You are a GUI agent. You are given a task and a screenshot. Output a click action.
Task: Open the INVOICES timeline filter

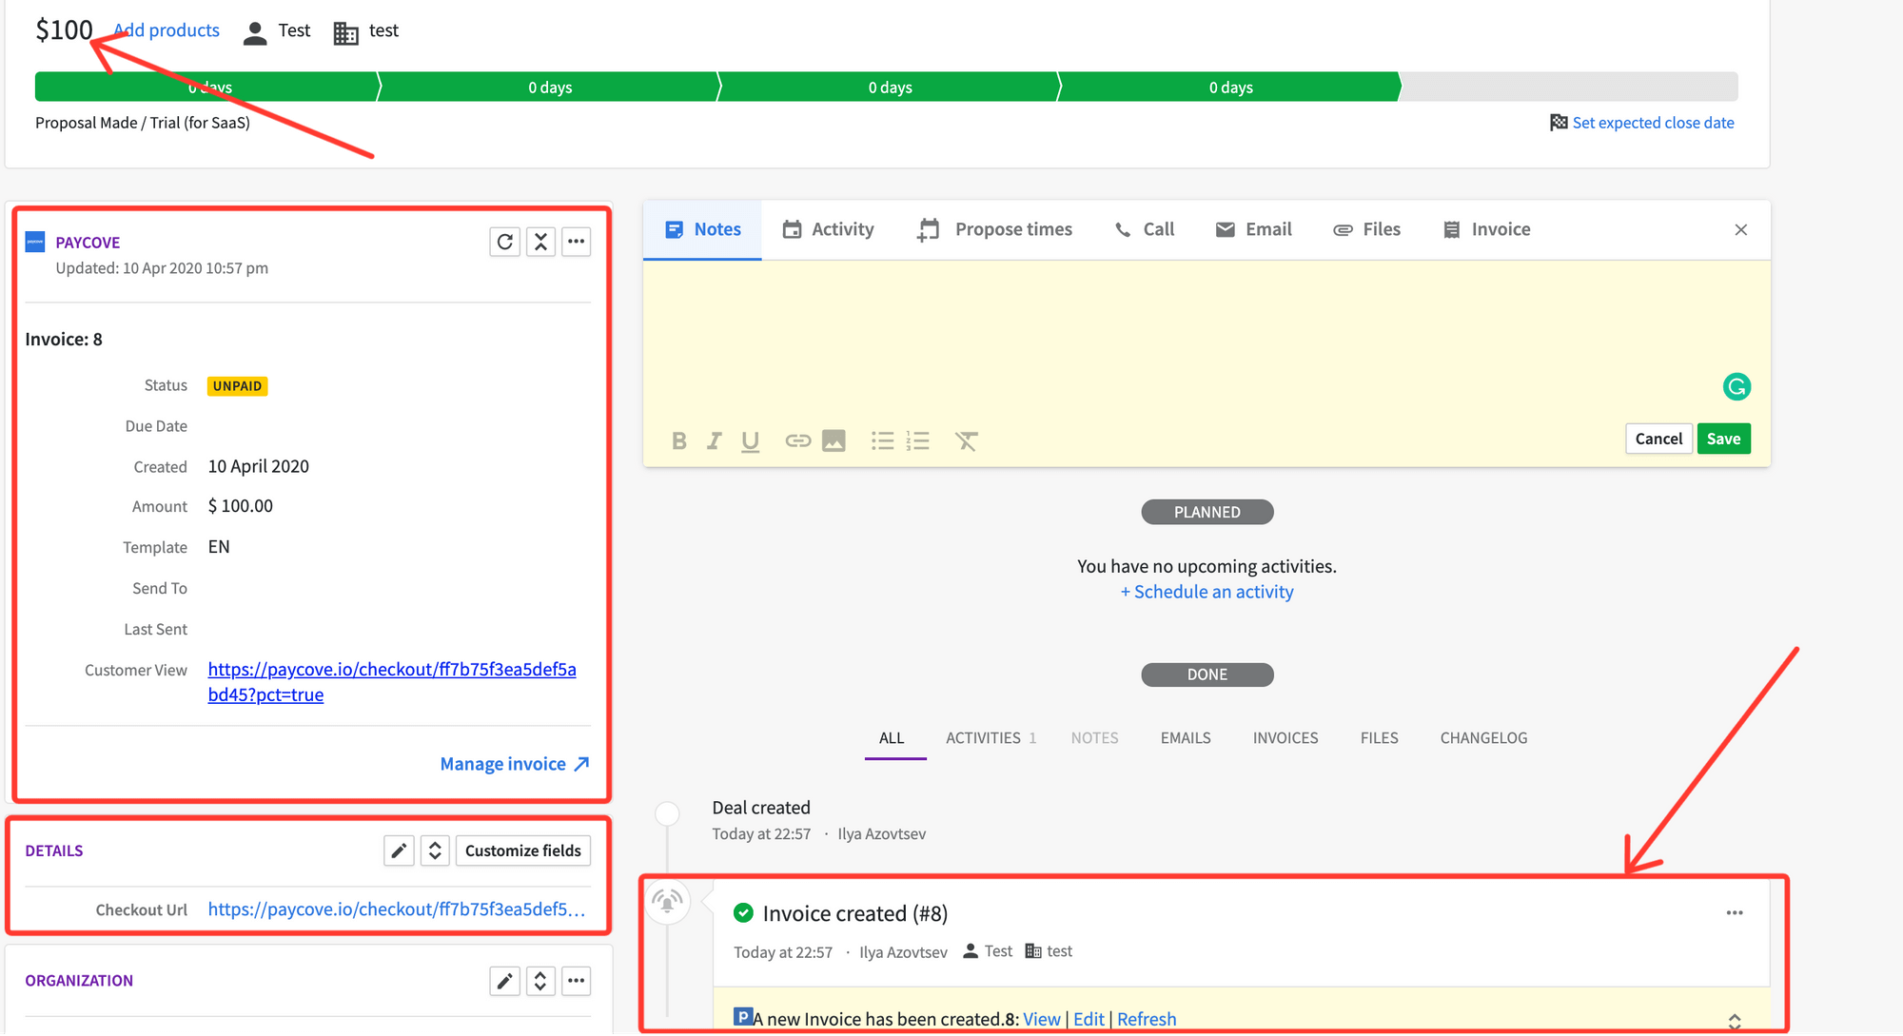coord(1285,737)
